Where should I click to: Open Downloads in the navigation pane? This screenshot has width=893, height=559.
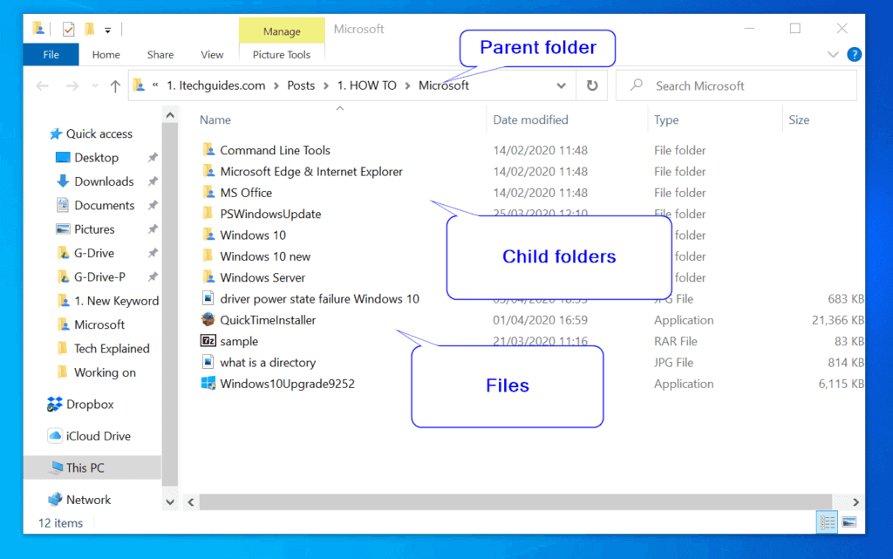(95, 181)
